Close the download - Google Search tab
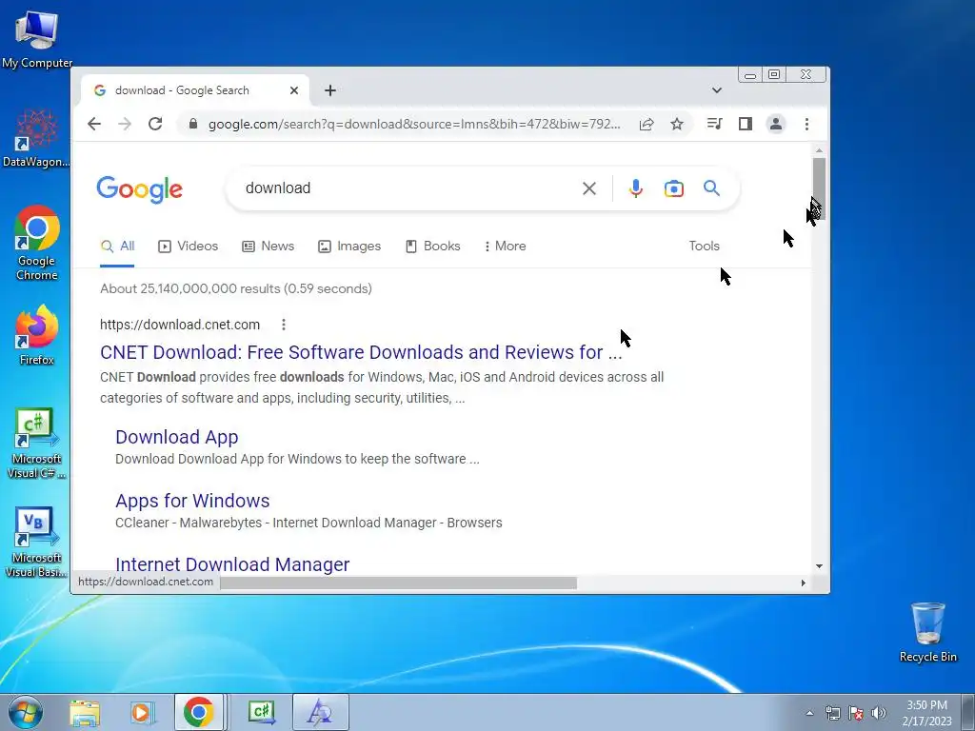This screenshot has width=975, height=731. (294, 90)
